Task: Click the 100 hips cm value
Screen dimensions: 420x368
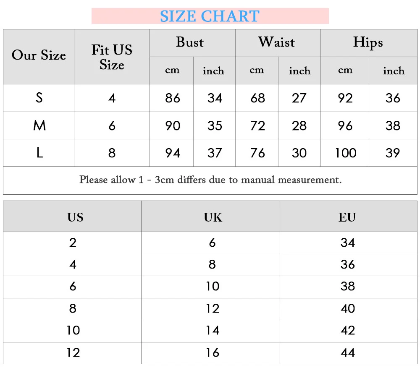Action: (x=345, y=153)
